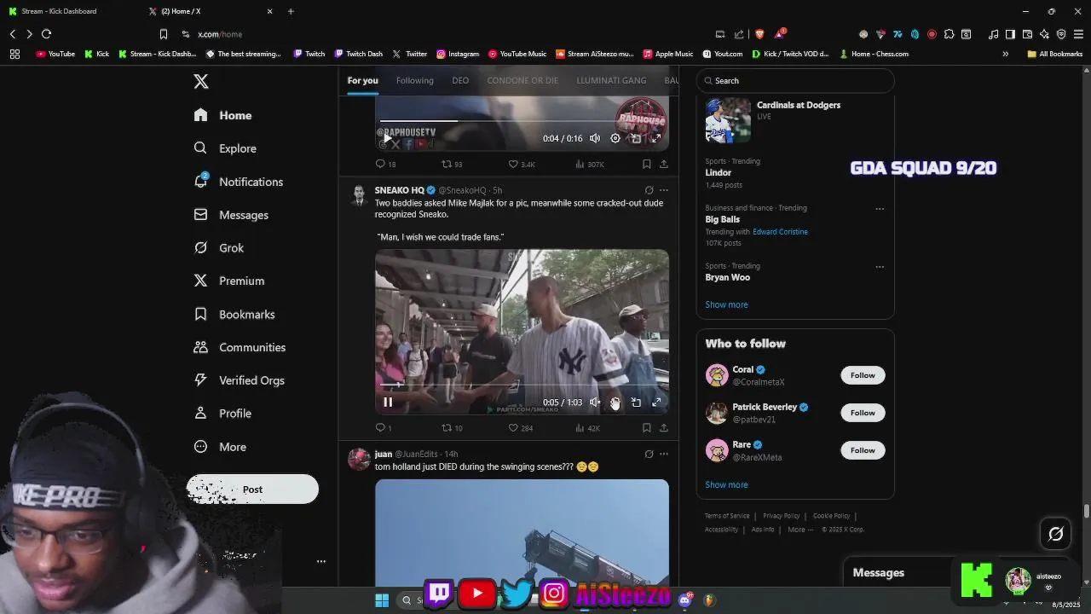Screen dimensions: 1091x614
Task: Show more trending topics
Action: click(726, 304)
